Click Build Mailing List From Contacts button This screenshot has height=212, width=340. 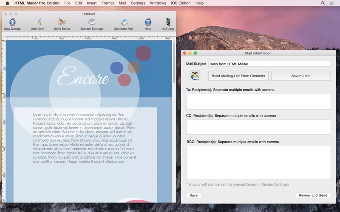(x=238, y=76)
